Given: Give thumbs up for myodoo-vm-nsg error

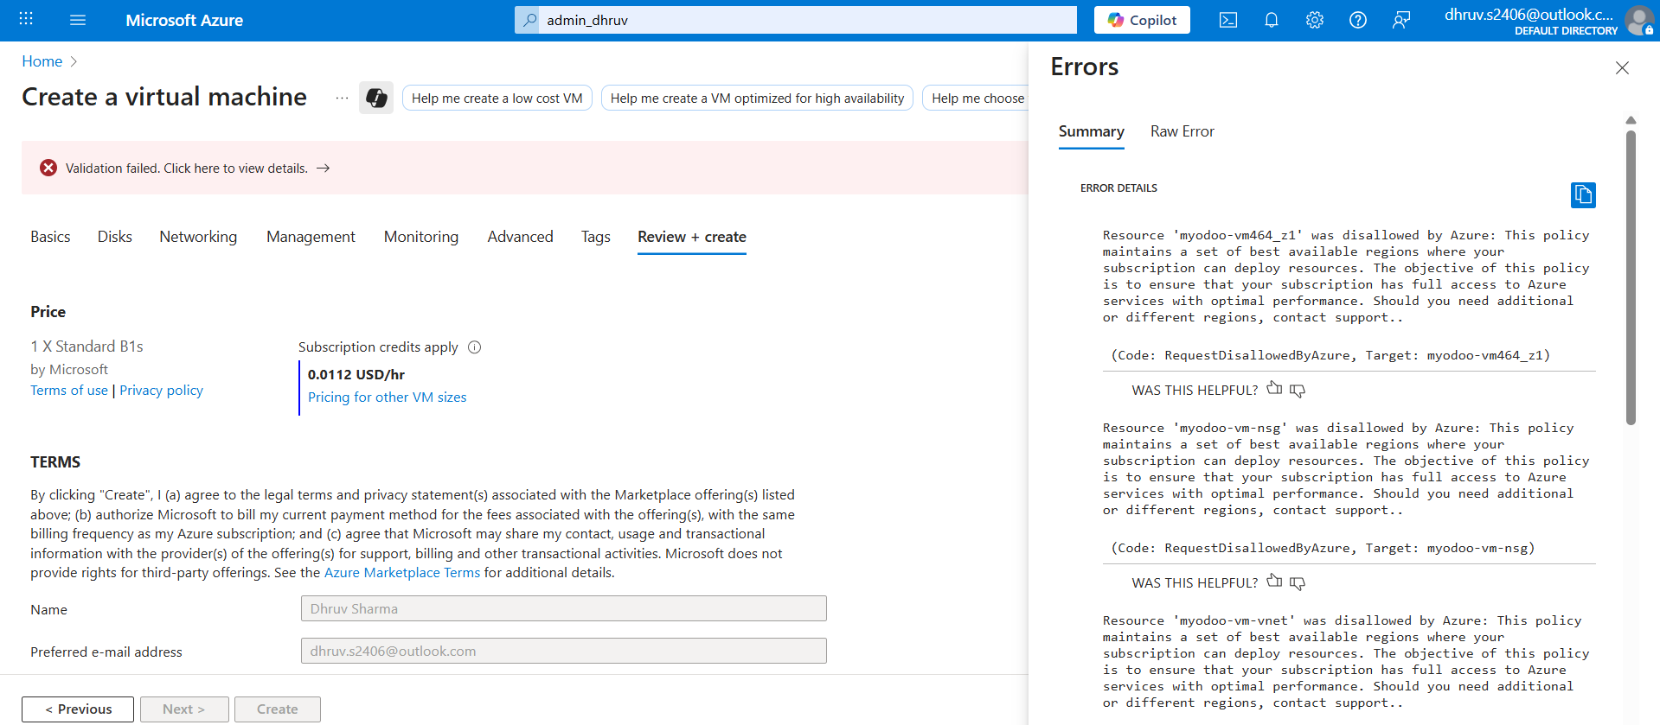Looking at the screenshot, I should [x=1274, y=582].
